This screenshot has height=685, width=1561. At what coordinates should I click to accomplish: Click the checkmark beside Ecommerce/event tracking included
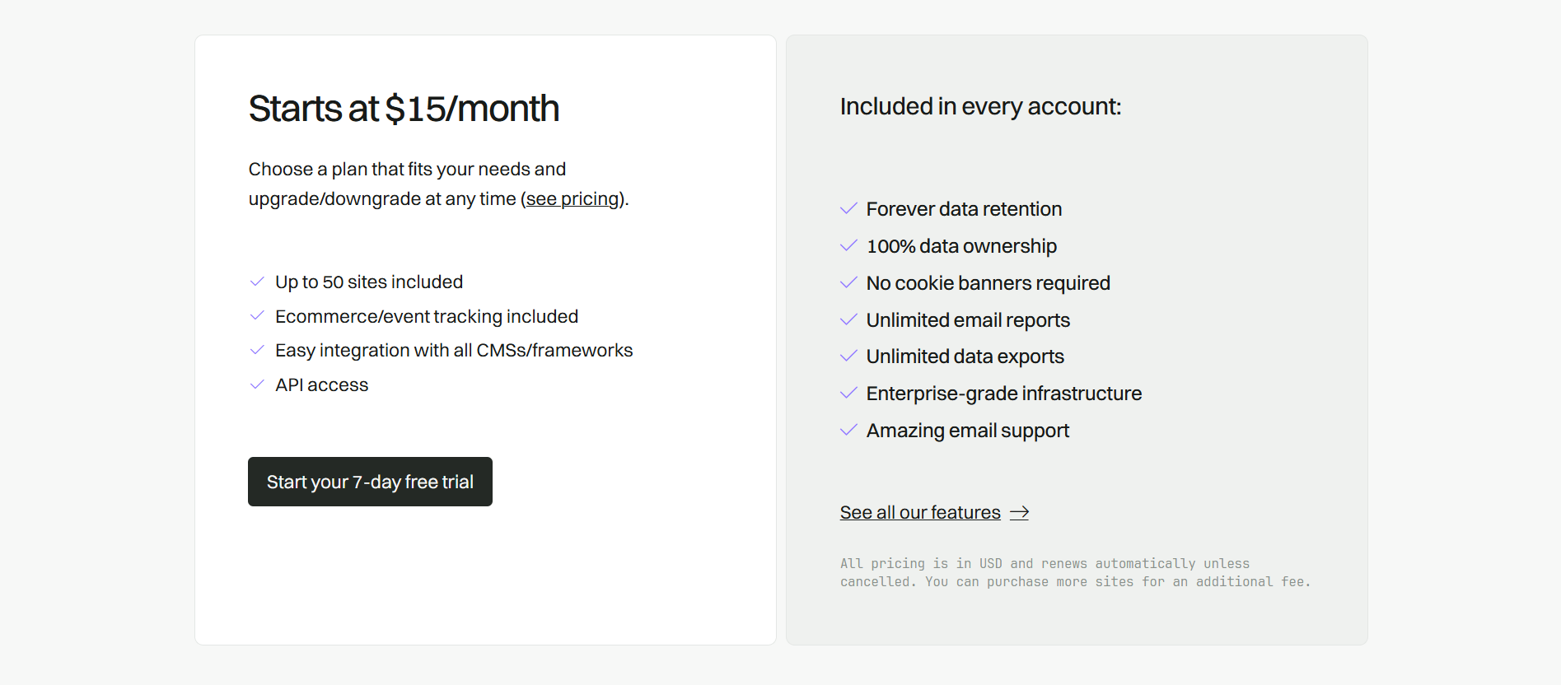(x=256, y=315)
